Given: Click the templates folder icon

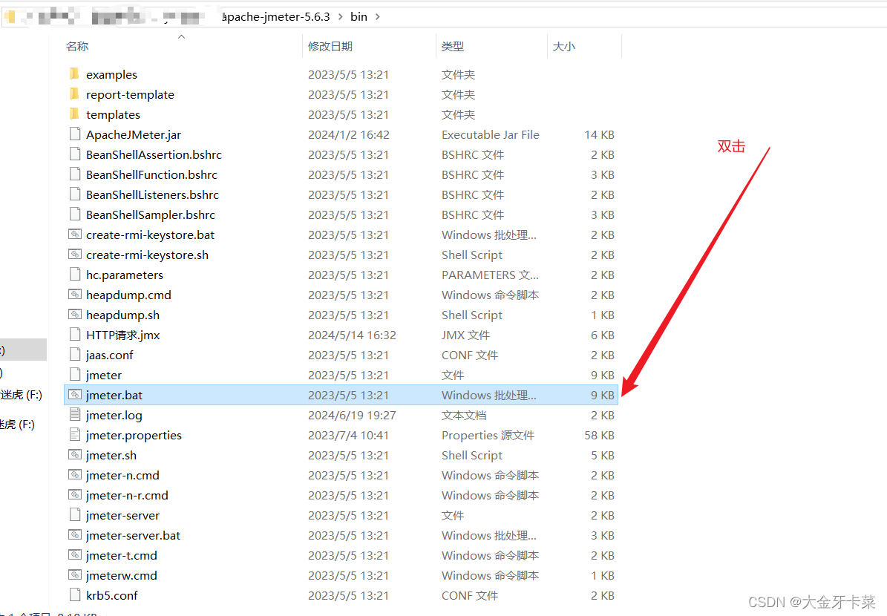Looking at the screenshot, I should point(75,114).
